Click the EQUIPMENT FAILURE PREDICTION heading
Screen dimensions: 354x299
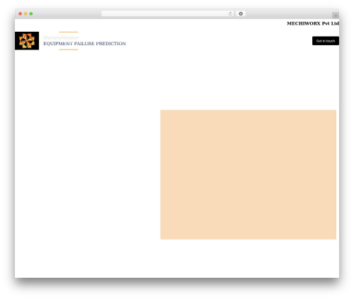click(x=84, y=44)
